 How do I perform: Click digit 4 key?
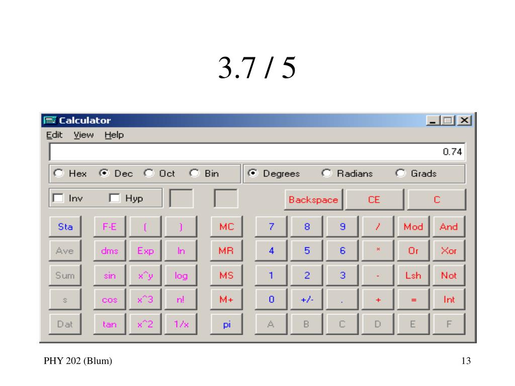coord(271,251)
